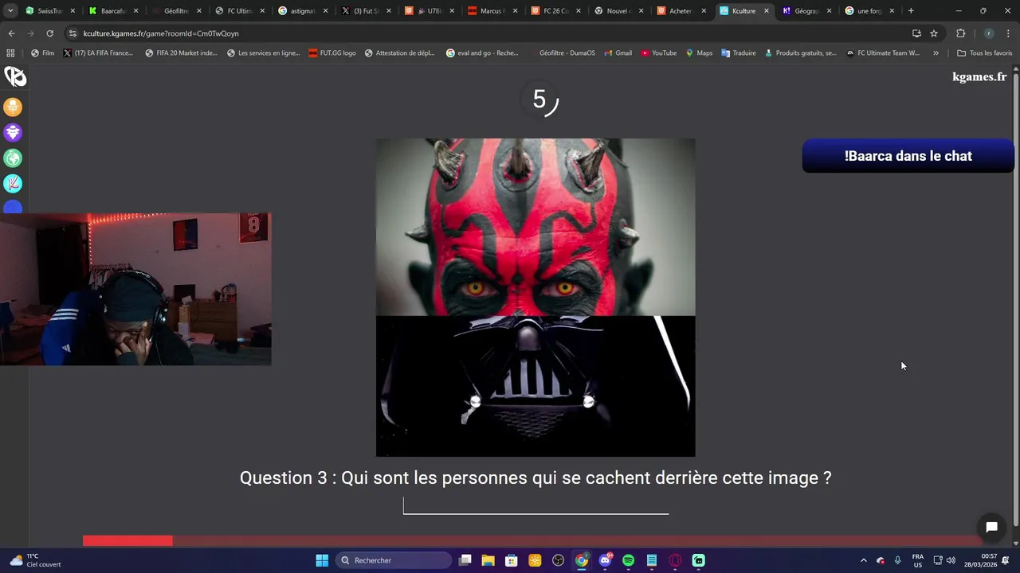Close the Kculture tab
The image size is (1020, 573).
767,11
